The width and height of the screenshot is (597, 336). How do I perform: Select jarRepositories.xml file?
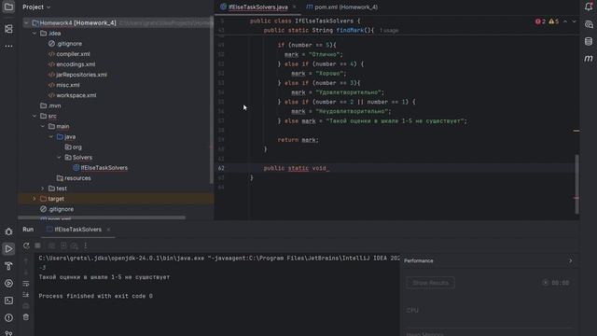coord(81,75)
